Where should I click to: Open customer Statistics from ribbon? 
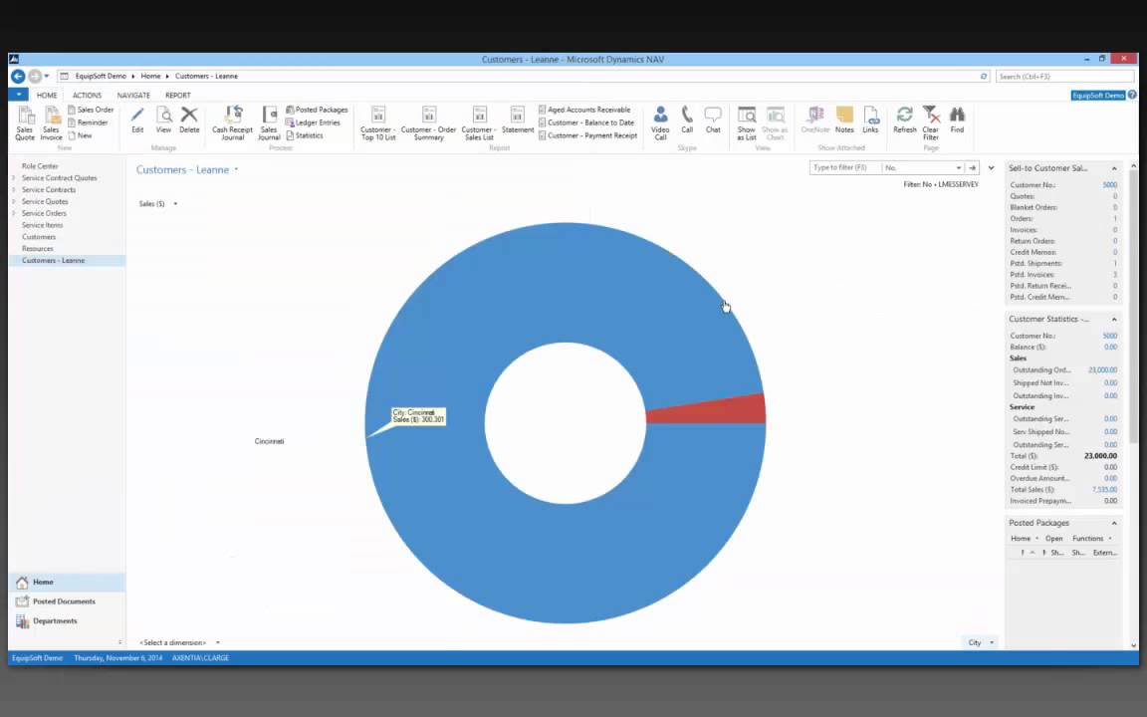[x=305, y=136]
